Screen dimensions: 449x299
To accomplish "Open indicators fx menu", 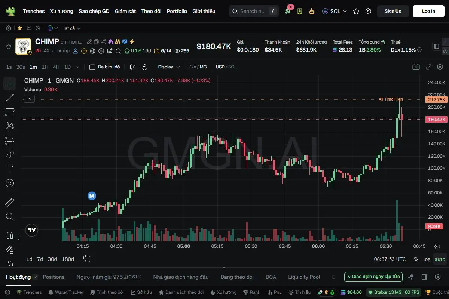I will [145, 67].
